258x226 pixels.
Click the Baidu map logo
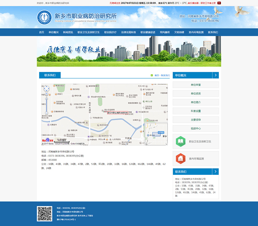pyautogui.click(x=47, y=140)
